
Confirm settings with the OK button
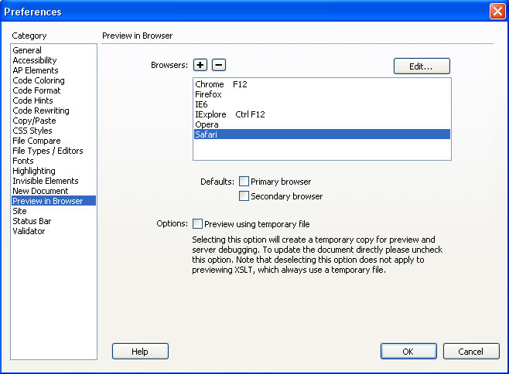tap(408, 352)
